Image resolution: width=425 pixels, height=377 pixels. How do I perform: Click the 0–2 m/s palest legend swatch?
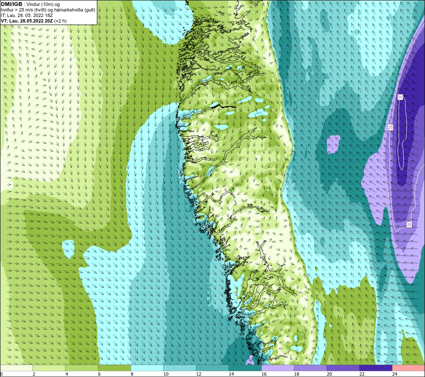click(x=17, y=368)
